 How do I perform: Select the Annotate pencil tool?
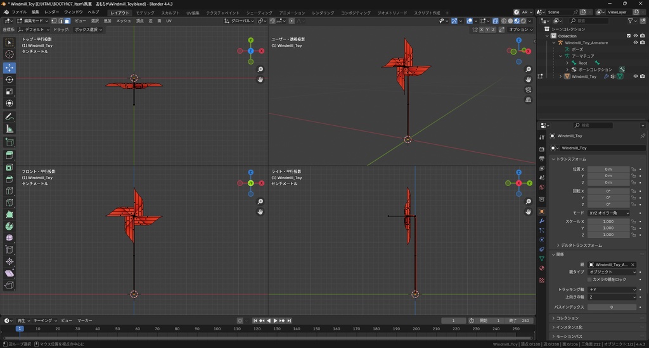coord(9,118)
